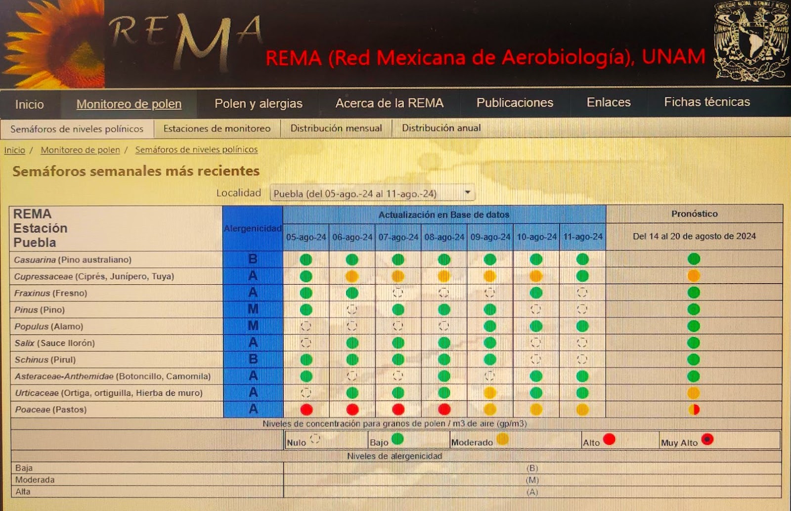791x511 pixels.
Task: Click the Alto legend red swatch
Action: 609,439
